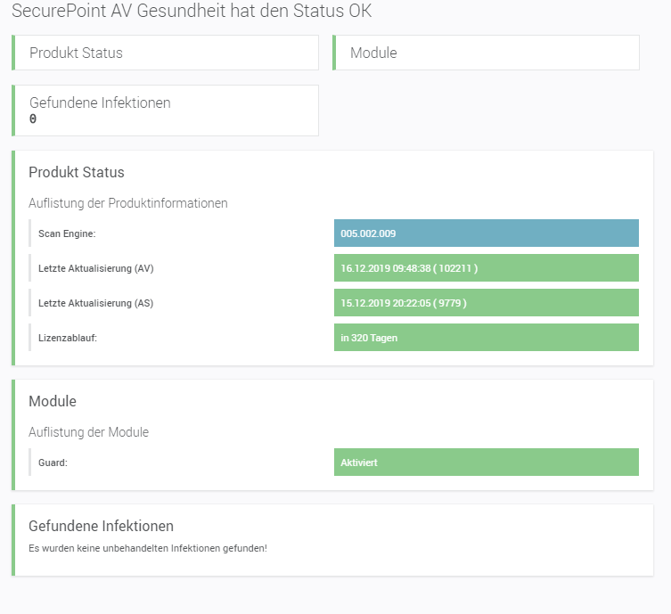Open the Module summary card at top
This screenshot has width=671, height=614.
486,53
